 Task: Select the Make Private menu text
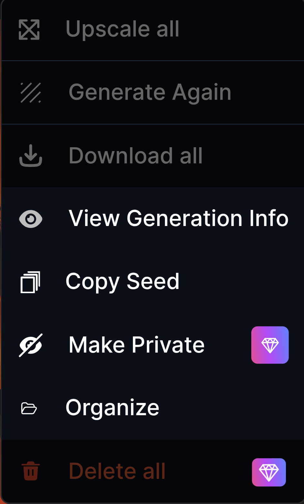click(136, 345)
